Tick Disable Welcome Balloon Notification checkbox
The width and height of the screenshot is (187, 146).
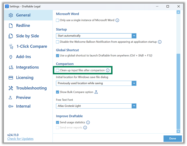[x=57, y=42]
